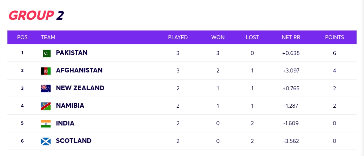This screenshot has width=364, height=156.
Task: Select the PLAYED column header
Action: [178, 38]
